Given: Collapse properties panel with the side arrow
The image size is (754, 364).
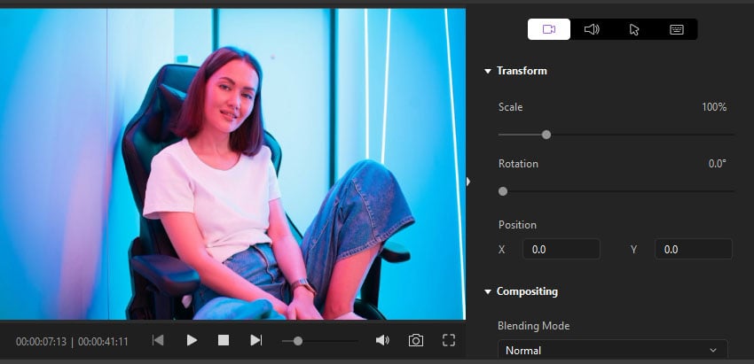Looking at the screenshot, I should point(468,182).
